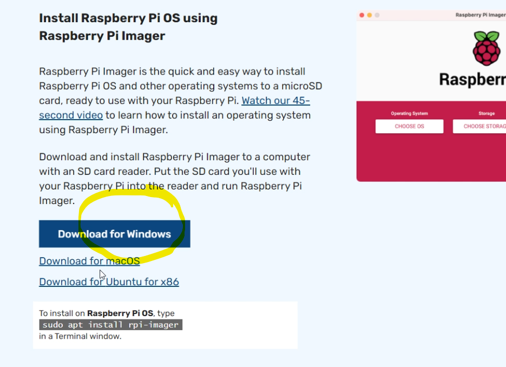The height and width of the screenshot is (367, 506).
Task: Click "To install on Raspberry Pi OS, type" text
Action: tap(107, 313)
